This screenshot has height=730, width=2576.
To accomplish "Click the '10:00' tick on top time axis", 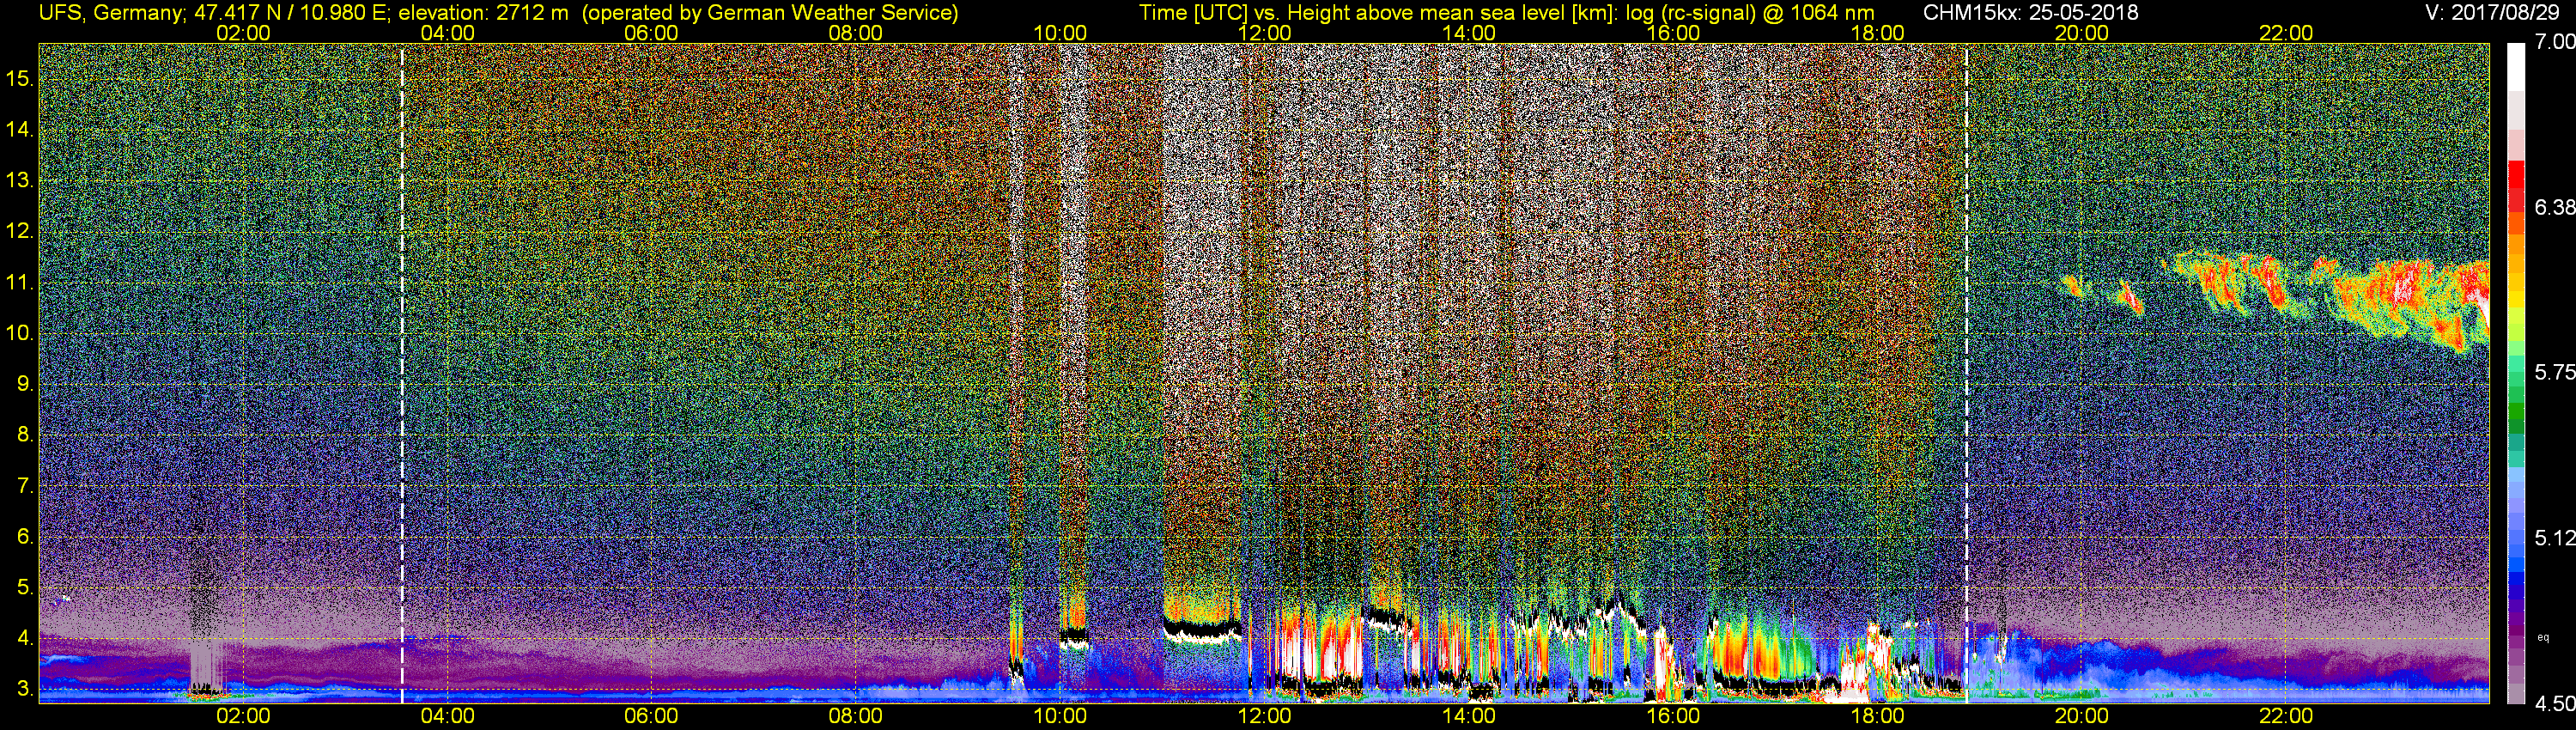I will [x=1060, y=33].
